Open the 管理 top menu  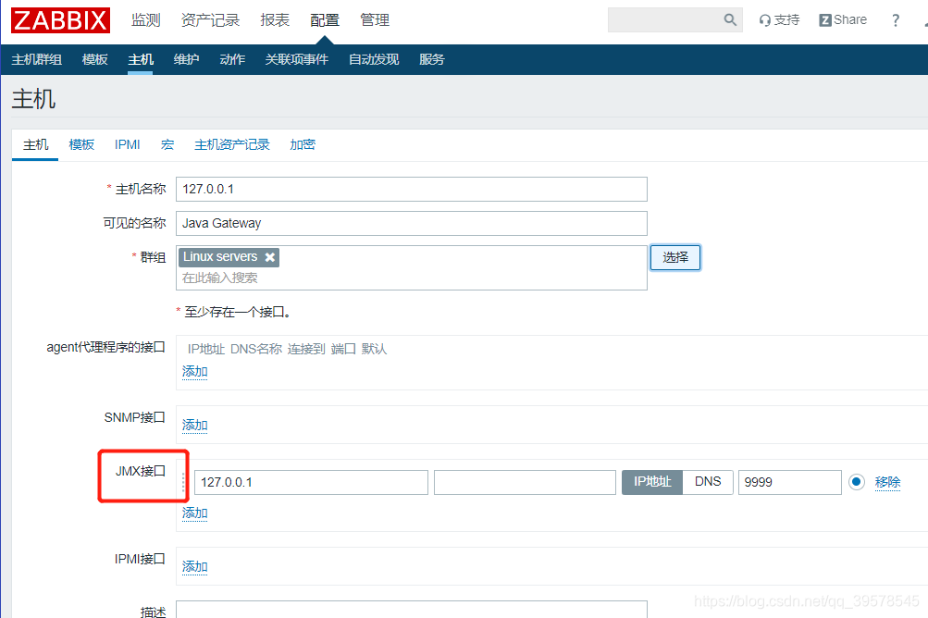pyautogui.click(x=375, y=20)
